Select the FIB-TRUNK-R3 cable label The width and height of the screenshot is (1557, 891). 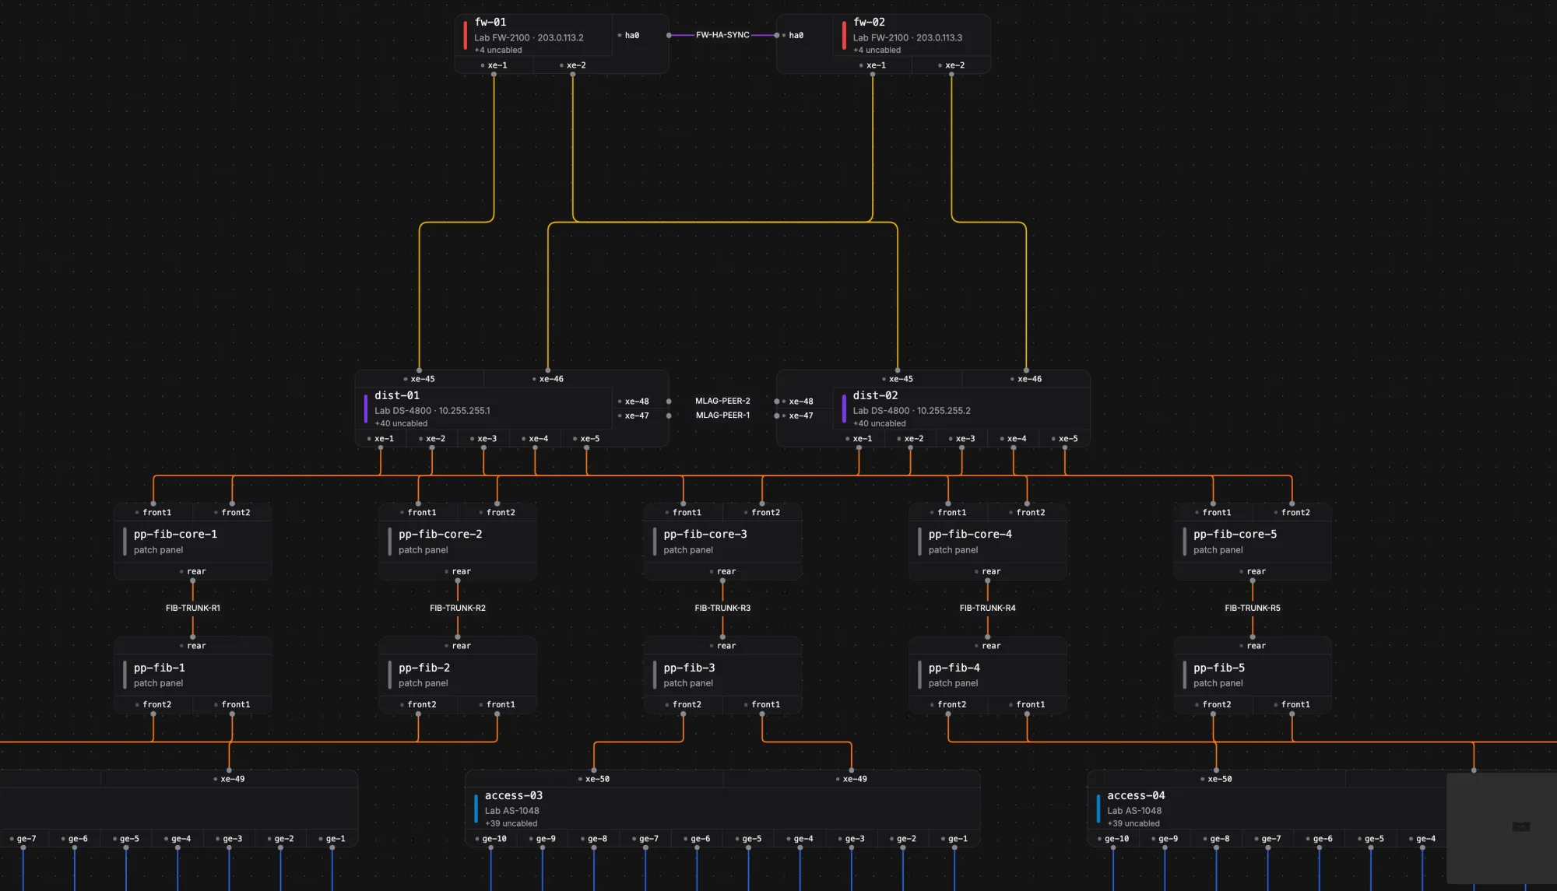[x=722, y=609]
